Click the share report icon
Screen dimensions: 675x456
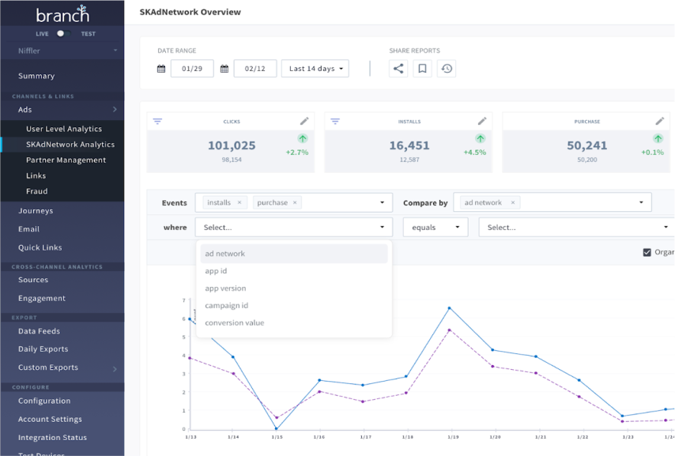tap(398, 69)
